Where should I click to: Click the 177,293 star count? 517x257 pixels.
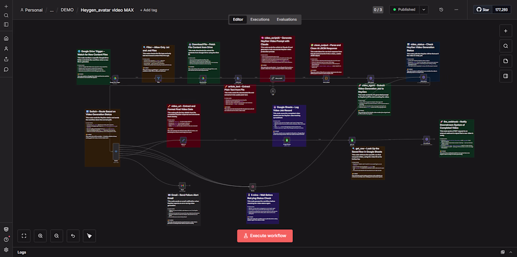[x=501, y=9]
